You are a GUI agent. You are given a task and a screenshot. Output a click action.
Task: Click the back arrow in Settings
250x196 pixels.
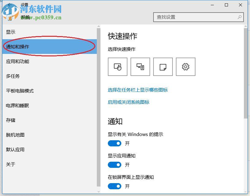(x=10, y=5)
